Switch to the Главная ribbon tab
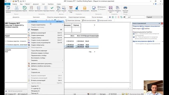Viewport: 169px width, 95px height. pyautogui.click(x=15, y=4)
